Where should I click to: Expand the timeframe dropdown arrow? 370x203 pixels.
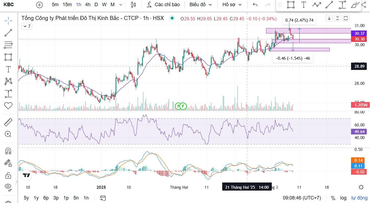[x=121, y=5]
